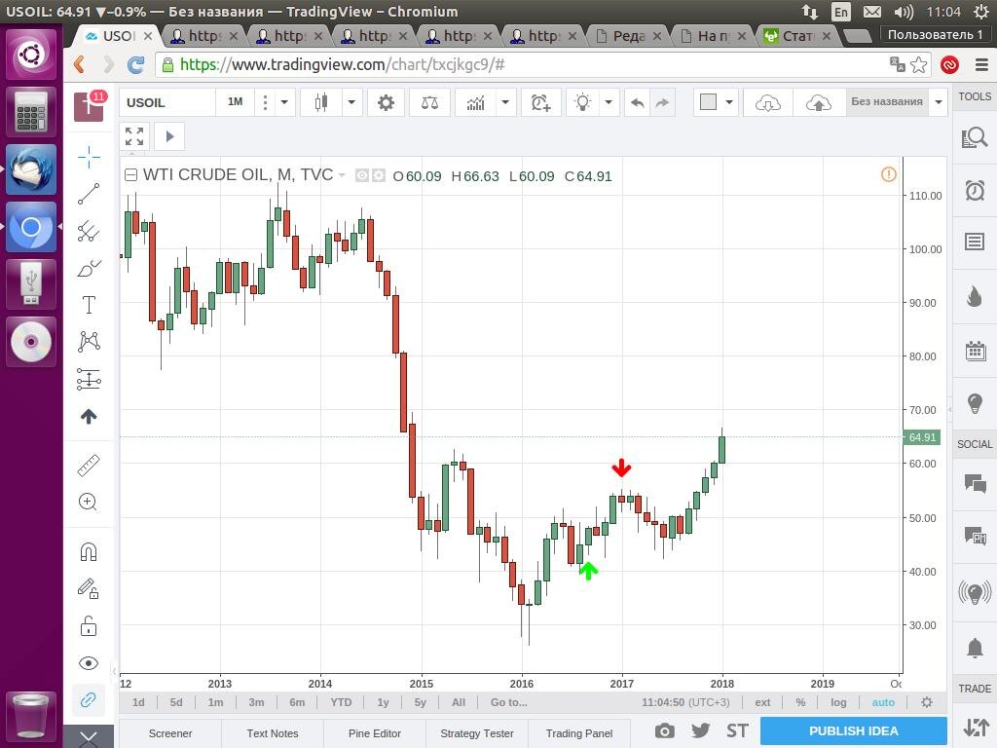
Task: Open the Thunderbird mail icon in the dock
Action: [31, 169]
